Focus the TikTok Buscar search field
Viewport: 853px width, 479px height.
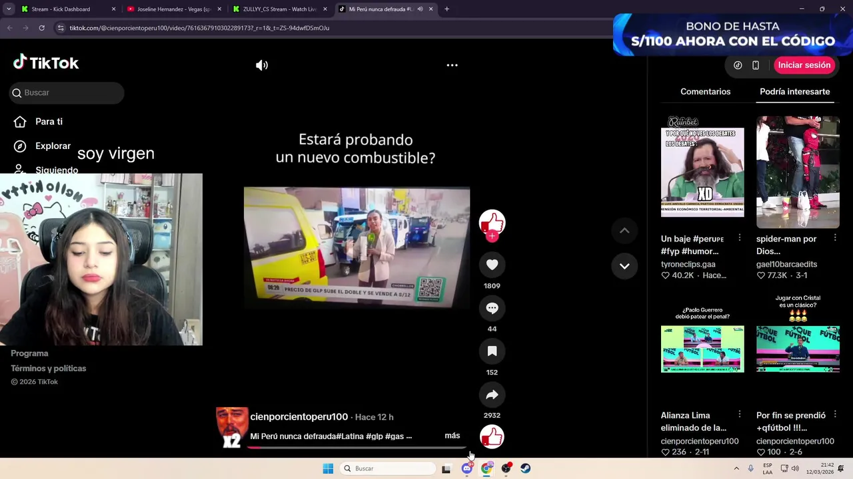[67, 92]
